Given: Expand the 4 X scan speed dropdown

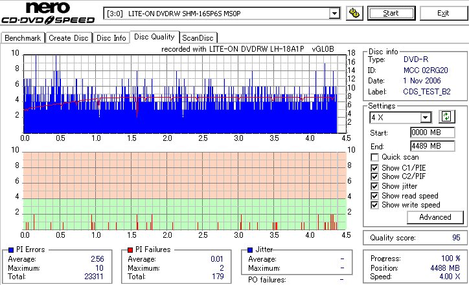Looking at the screenshot, I should click(x=425, y=117).
